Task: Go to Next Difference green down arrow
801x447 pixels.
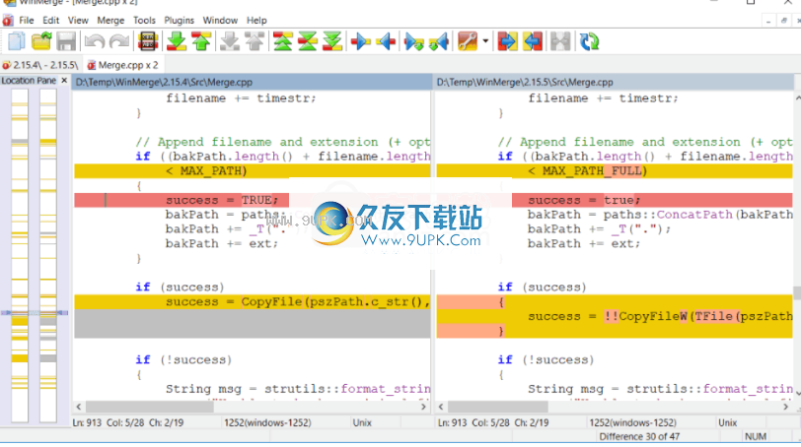Action: pyautogui.click(x=177, y=41)
